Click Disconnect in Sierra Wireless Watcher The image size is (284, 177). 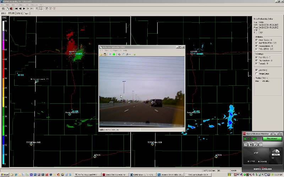pyautogui.click(x=272, y=138)
